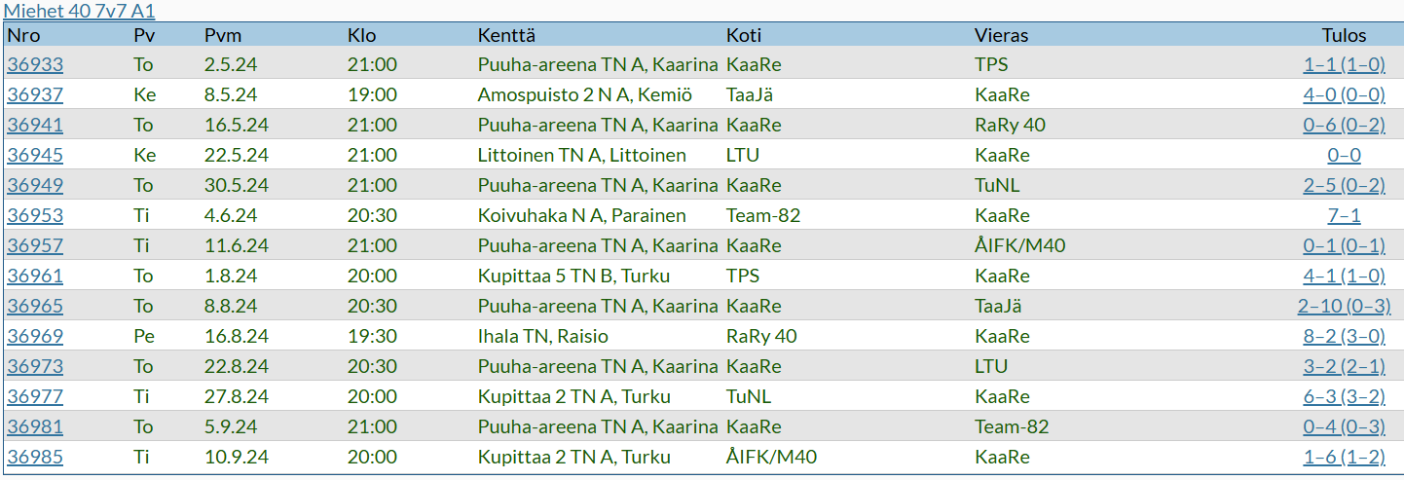The height and width of the screenshot is (480, 1404).
Task: Select match number 36961 link
Action: [x=35, y=277]
